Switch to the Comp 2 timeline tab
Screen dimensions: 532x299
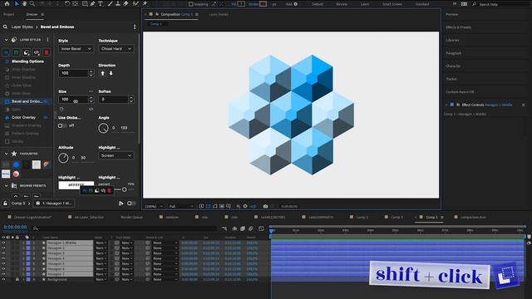coord(362,217)
